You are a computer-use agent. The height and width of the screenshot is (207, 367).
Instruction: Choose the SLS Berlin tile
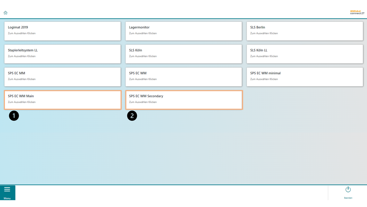[305, 31]
